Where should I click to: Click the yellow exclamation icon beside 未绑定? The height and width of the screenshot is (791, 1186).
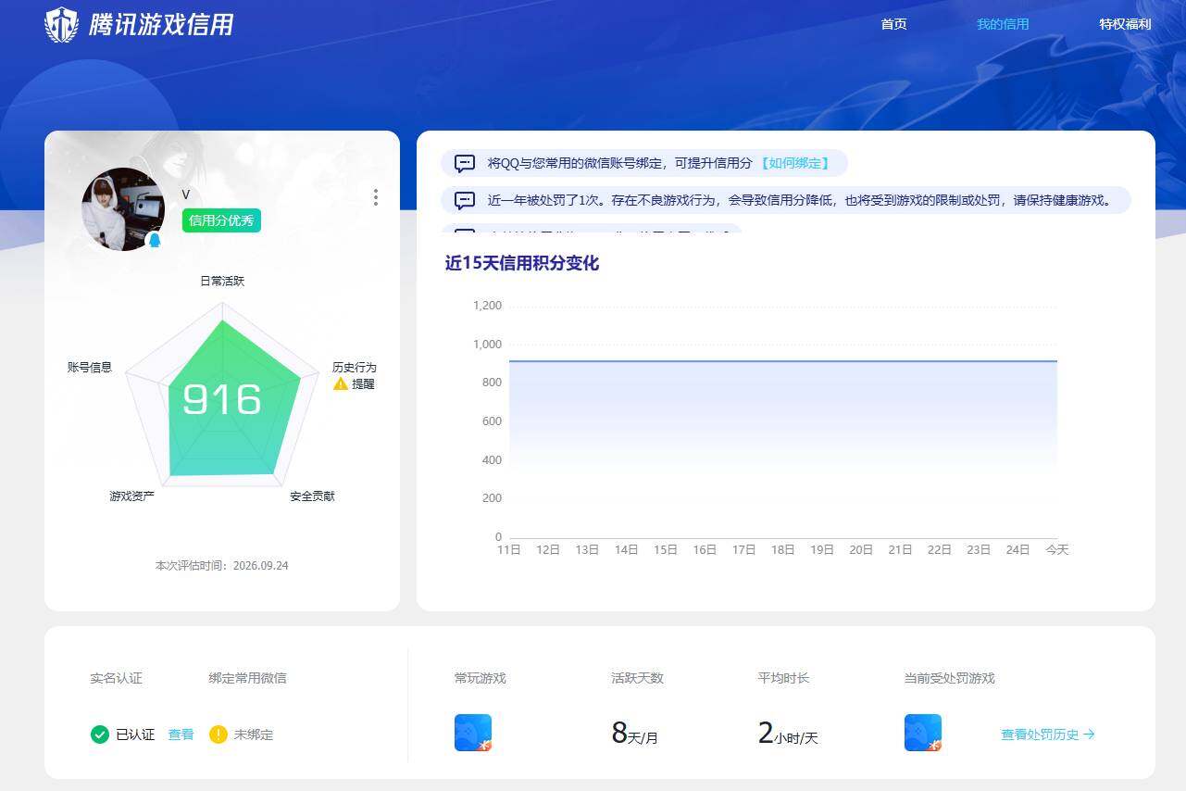[x=218, y=734]
